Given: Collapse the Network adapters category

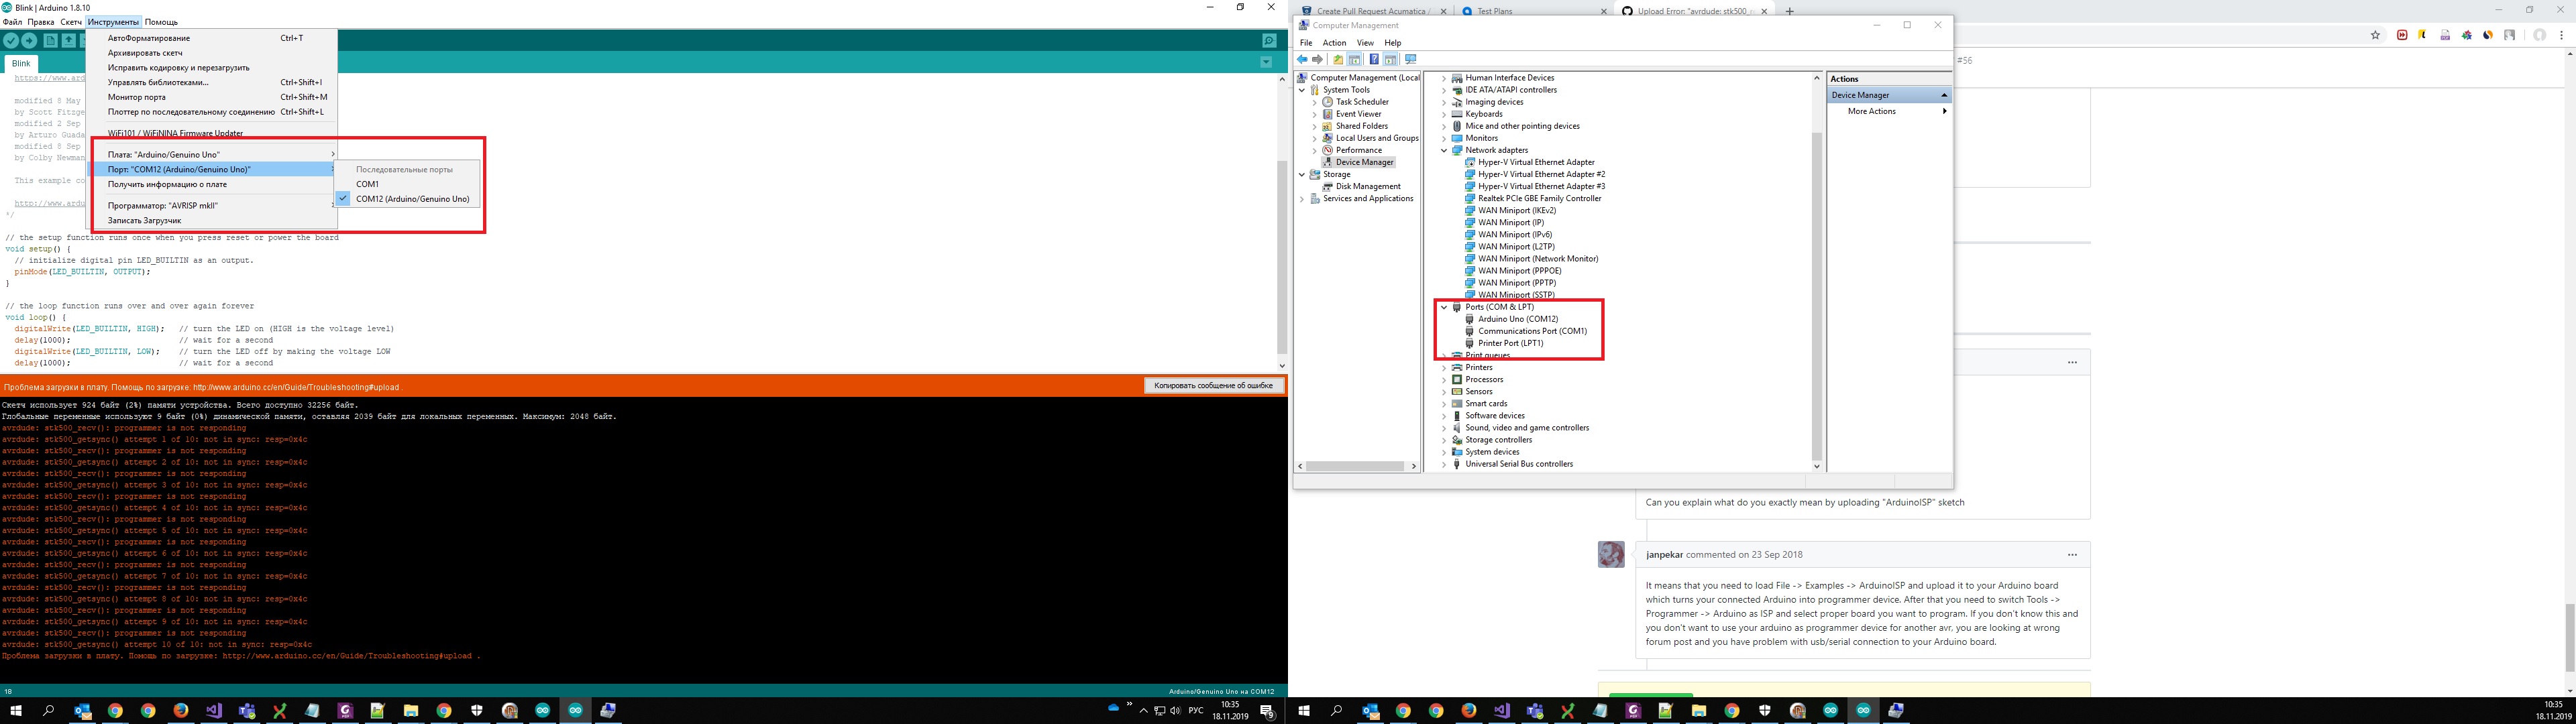Looking at the screenshot, I should tap(1444, 150).
